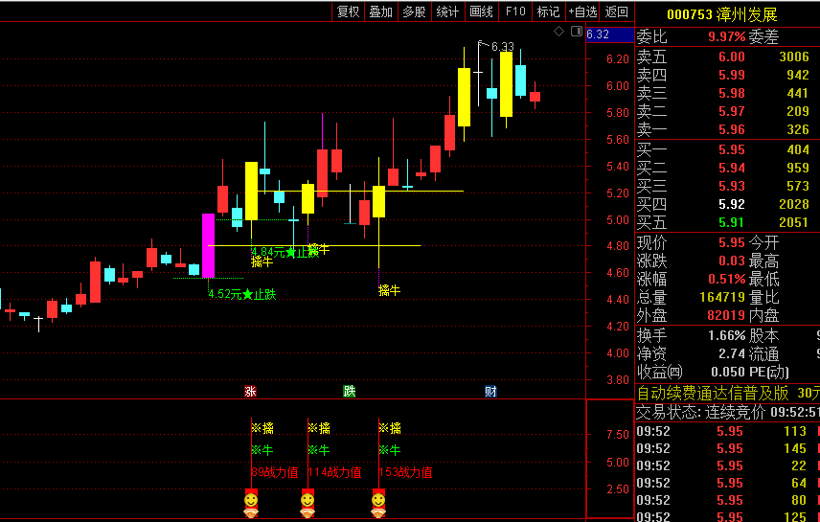Click the 标记 mark button
The height and width of the screenshot is (522, 820).
pos(548,11)
